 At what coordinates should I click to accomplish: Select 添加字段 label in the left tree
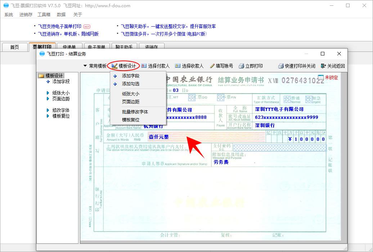pyautogui.click(x=61, y=82)
